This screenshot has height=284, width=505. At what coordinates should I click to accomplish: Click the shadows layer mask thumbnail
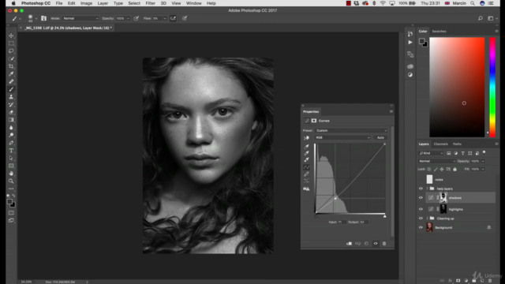tap(443, 198)
